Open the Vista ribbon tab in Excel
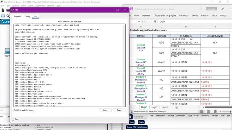 214,16
